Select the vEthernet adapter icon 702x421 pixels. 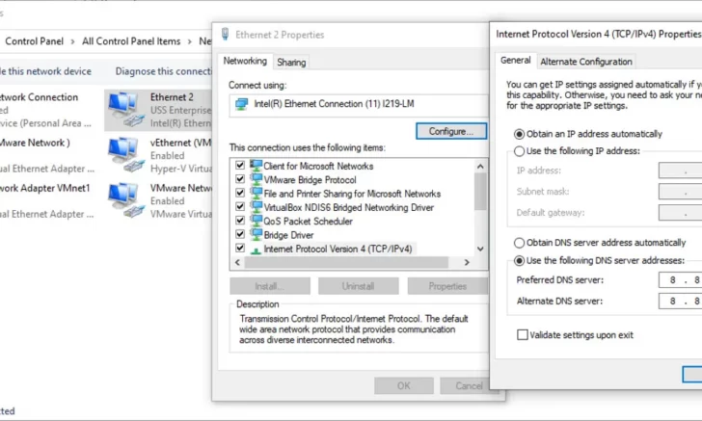(125, 155)
